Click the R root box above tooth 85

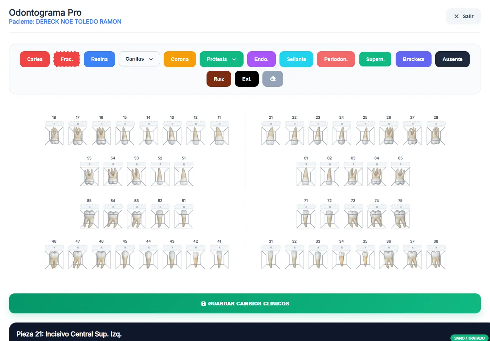coord(89,207)
